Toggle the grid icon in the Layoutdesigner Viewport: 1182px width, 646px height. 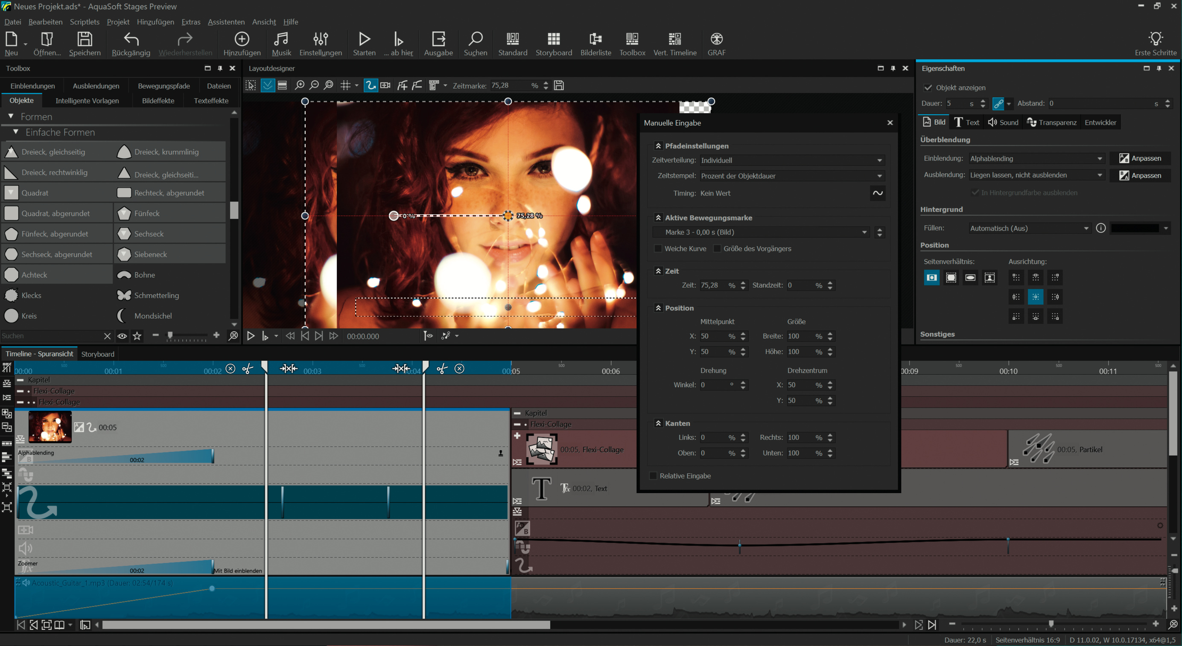tap(345, 85)
